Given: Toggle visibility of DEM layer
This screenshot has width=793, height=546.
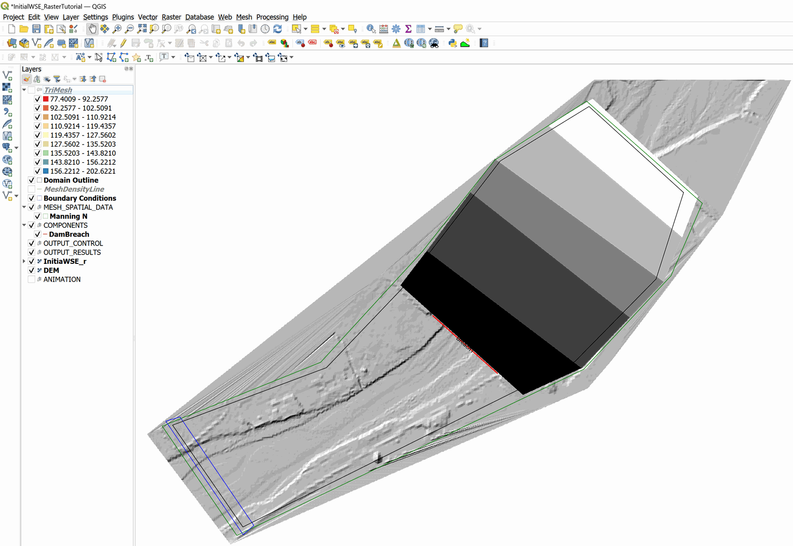Looking at the screenshot, I should tap(32, 270).
